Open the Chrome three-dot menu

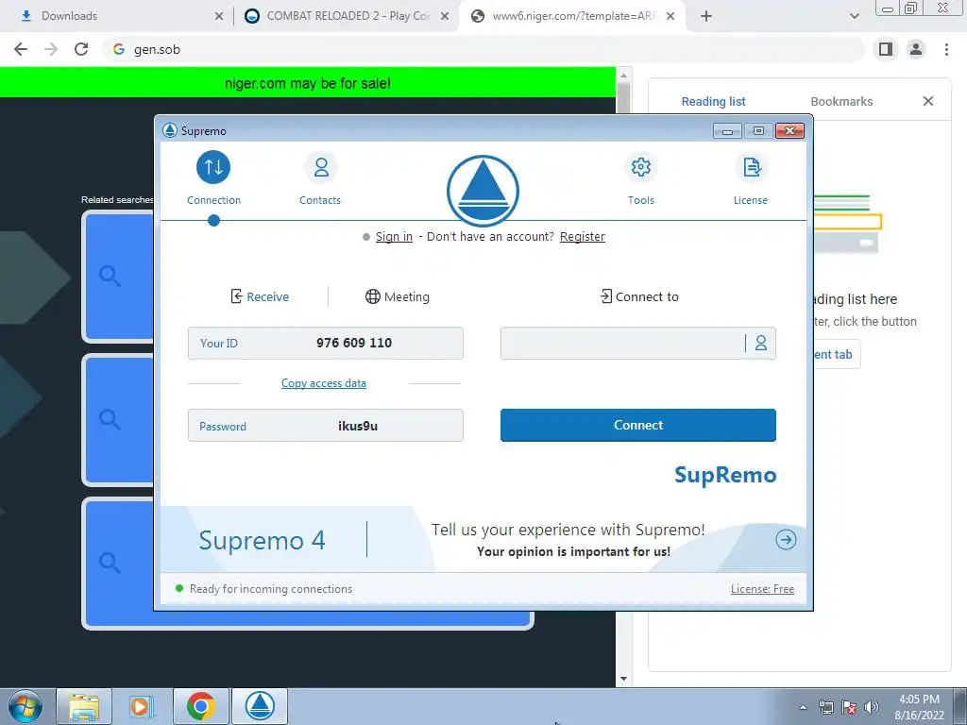[946, 49]
